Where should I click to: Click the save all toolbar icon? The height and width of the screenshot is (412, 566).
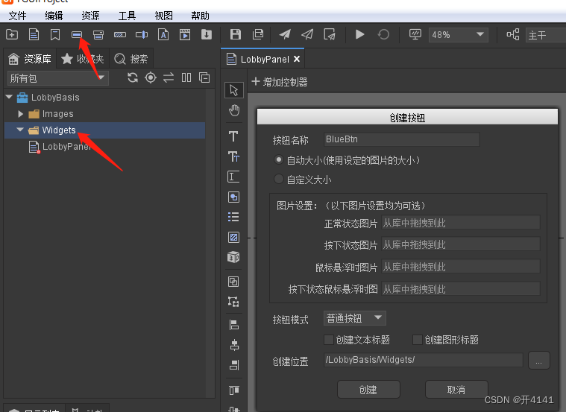258,34
